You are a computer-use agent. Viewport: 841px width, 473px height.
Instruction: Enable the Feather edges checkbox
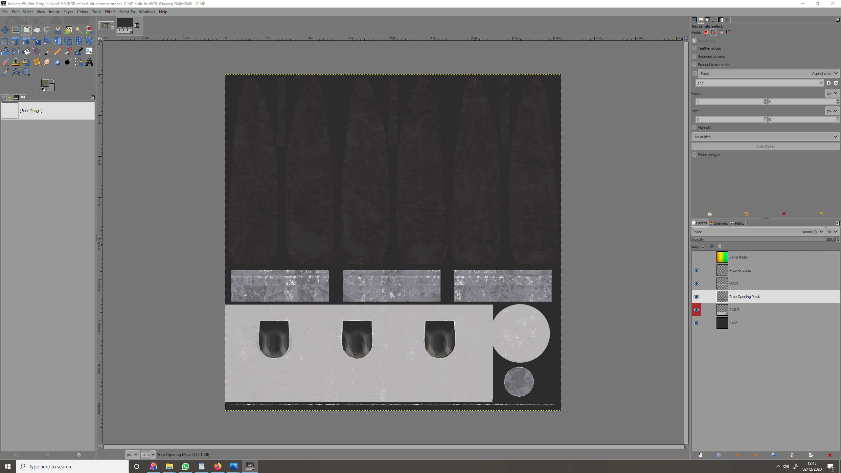694,48
